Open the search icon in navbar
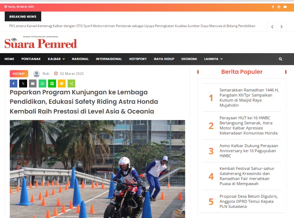The width and height of the screenshot is (294, 218). coord(281,59)
